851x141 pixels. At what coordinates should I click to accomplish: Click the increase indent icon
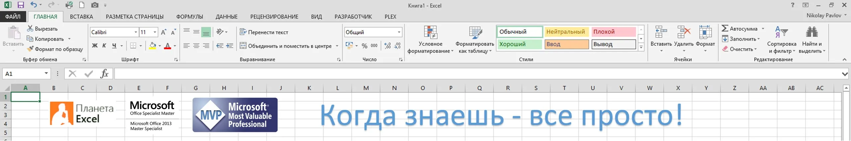(x=230, y=46)
